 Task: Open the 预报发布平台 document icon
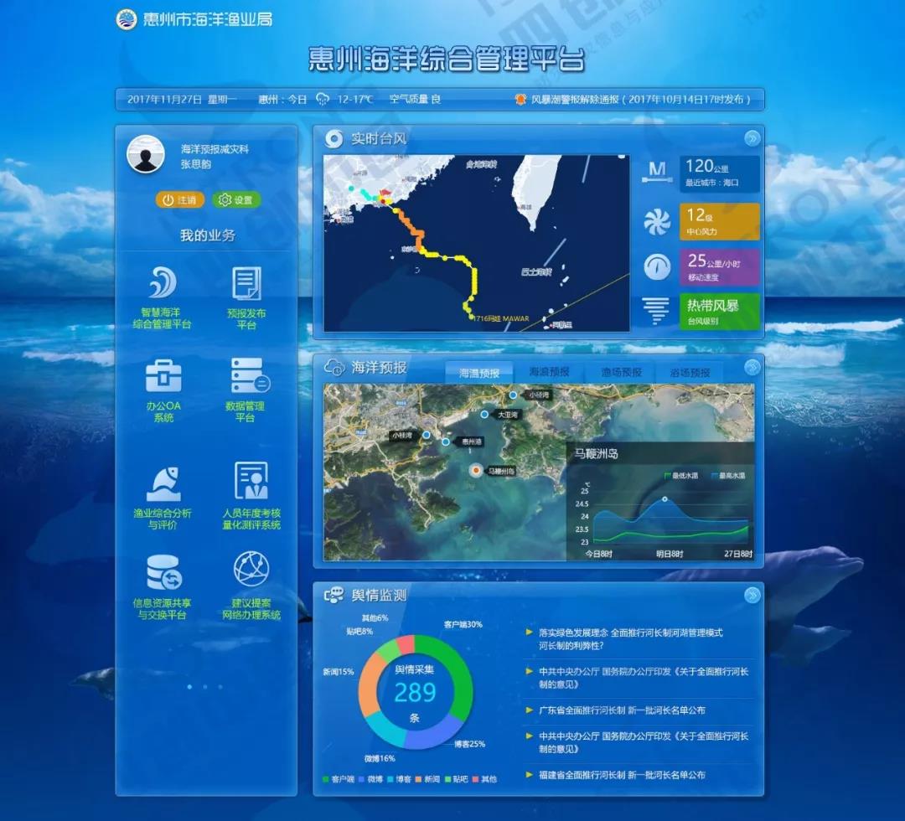point(246,283)
